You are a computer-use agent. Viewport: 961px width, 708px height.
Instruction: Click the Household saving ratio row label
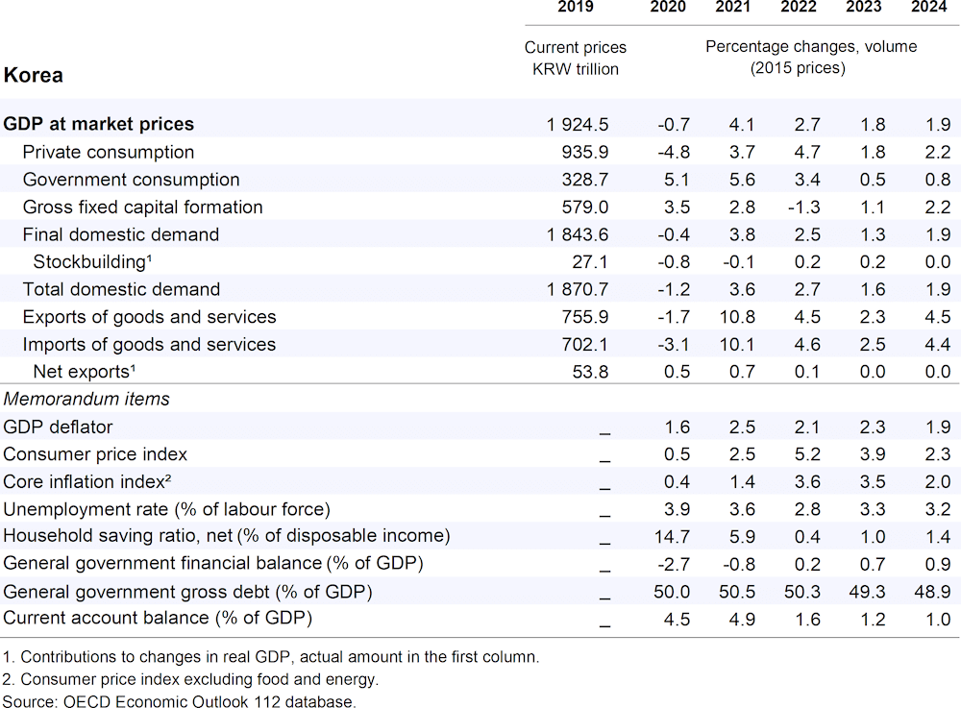227,536
